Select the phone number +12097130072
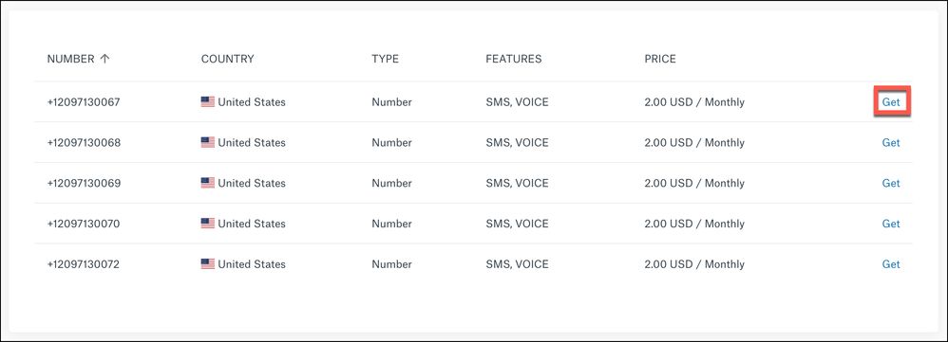Viewport: 948px width, 342px height. 84,264
